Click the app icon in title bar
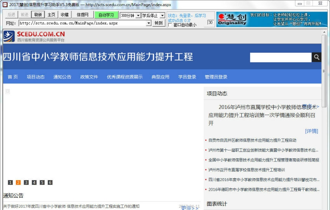 [5, 4]
